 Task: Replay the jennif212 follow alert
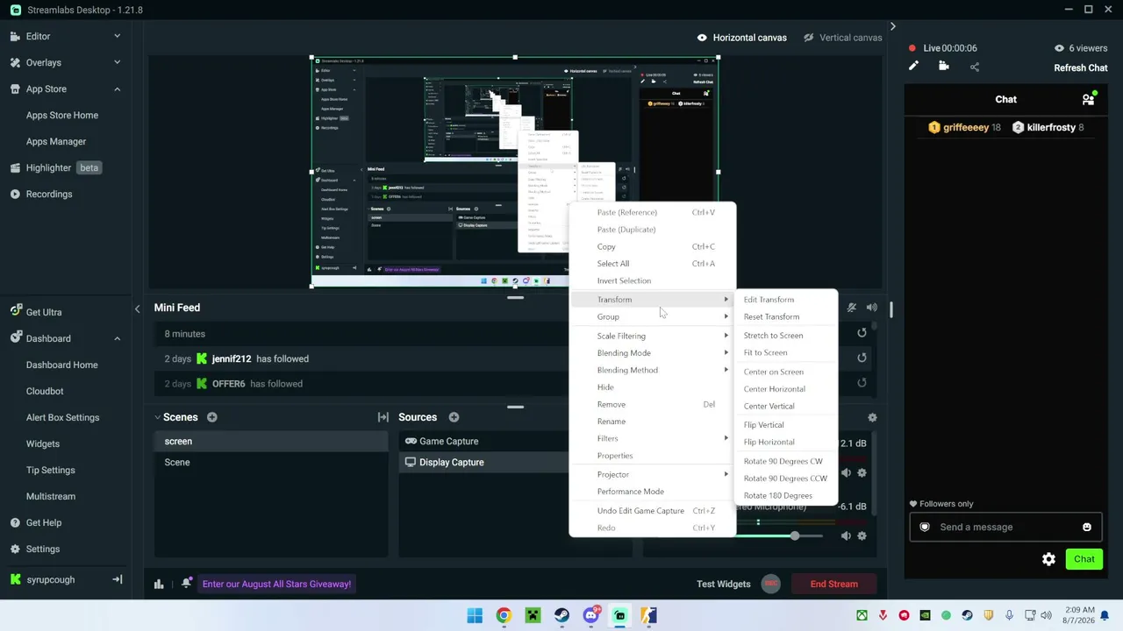coord(862,358)
